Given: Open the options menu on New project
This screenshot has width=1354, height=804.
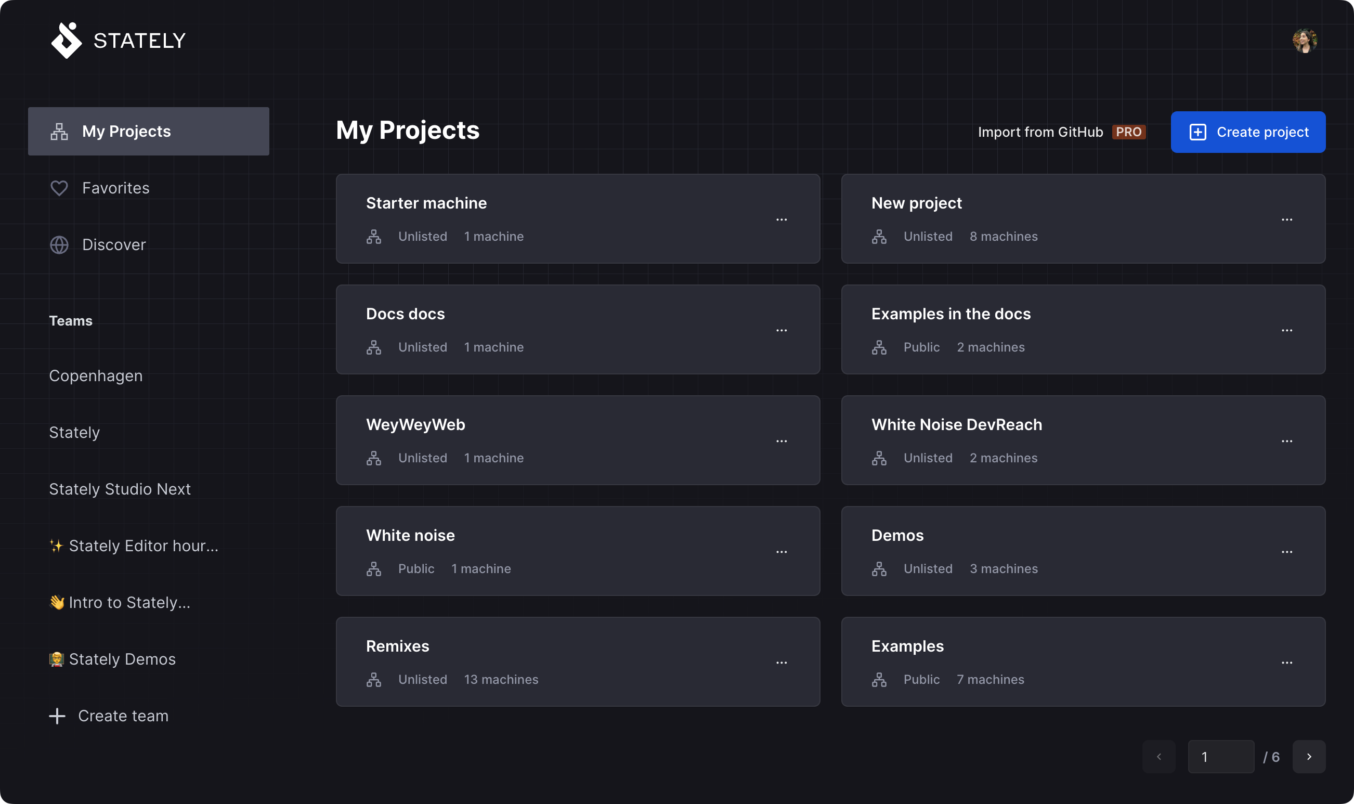Looking at the screenshot, I should coord(1288,219).
